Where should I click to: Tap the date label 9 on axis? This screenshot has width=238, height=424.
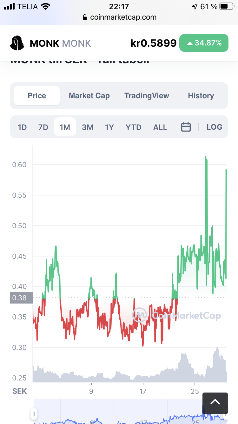91,391
